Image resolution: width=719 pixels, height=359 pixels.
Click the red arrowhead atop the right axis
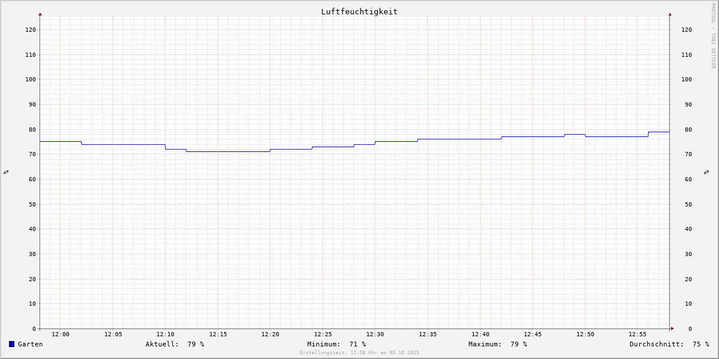[x=670, y=14]
